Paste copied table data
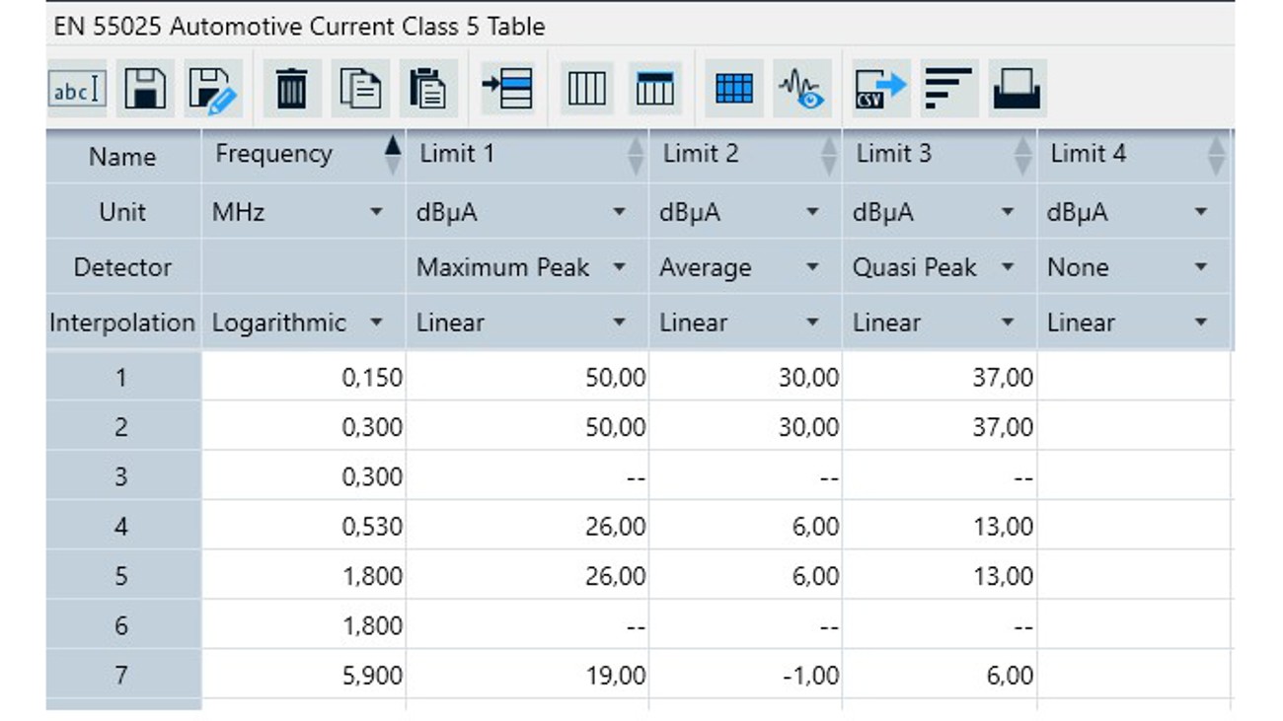Image resolution: width=1283 pixels, height=721 pixels. click(x=428, y=87)
